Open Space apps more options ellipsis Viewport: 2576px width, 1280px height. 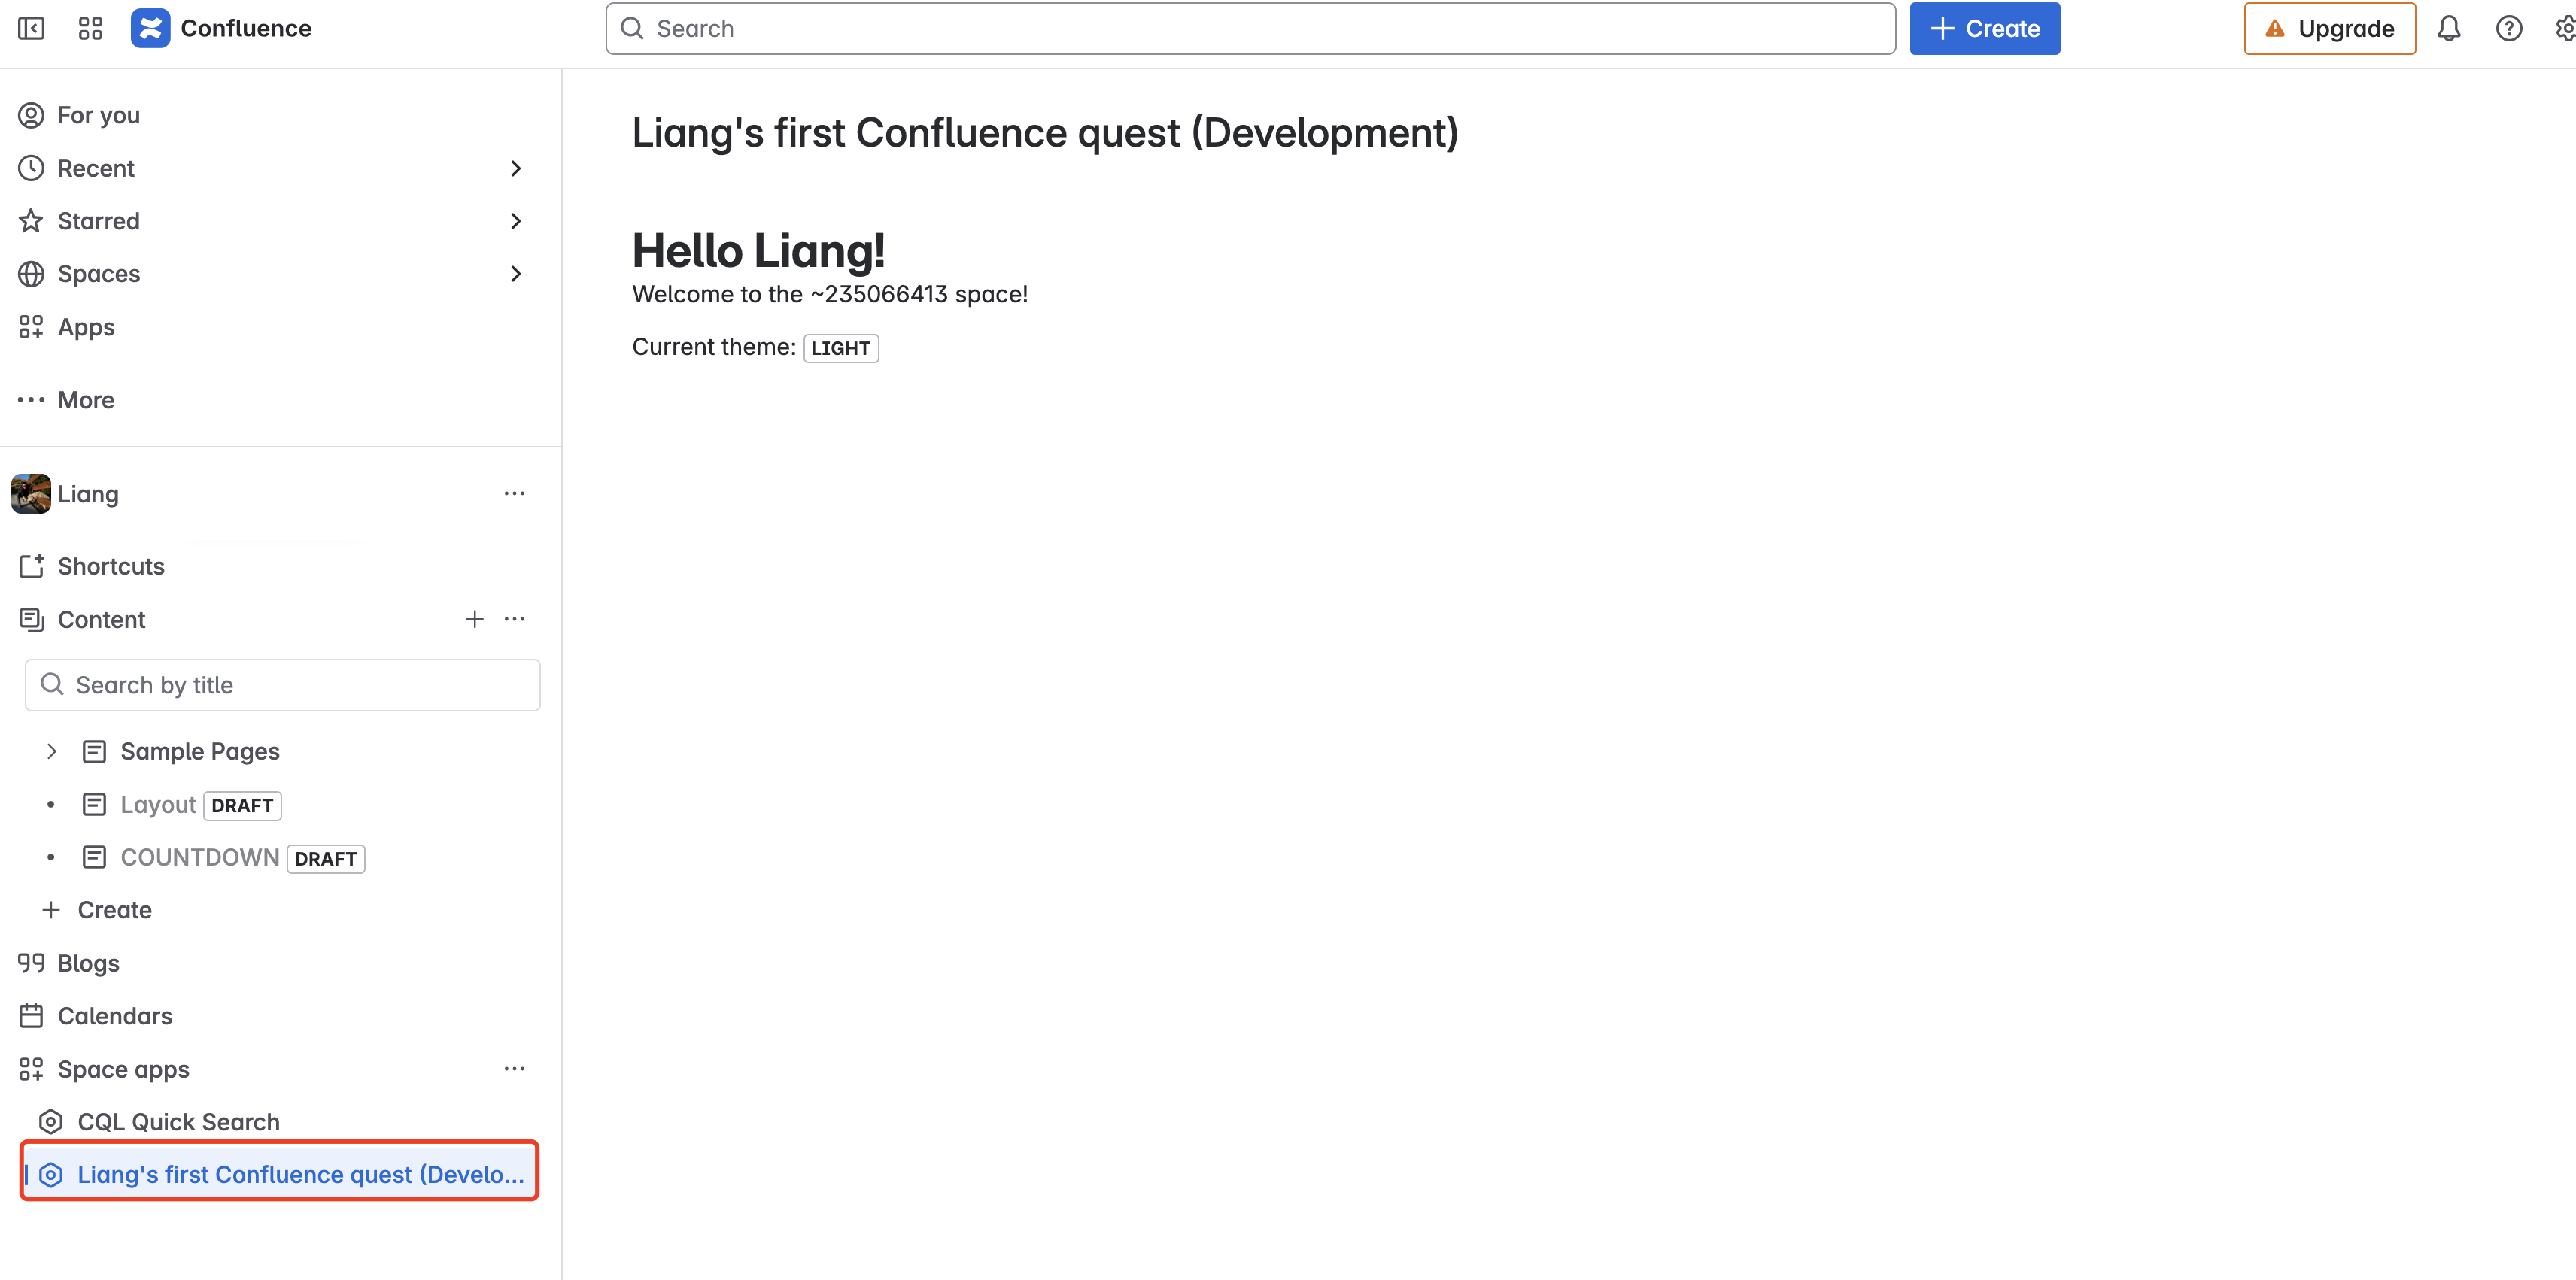(514, 1068)
